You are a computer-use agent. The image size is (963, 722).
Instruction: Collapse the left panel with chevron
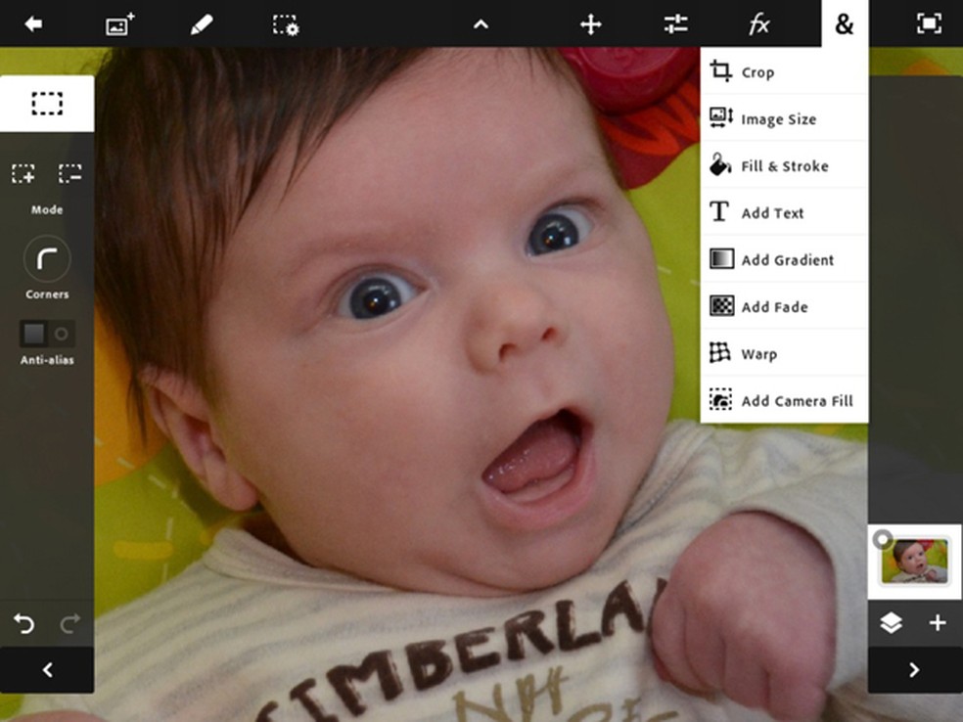47,670
